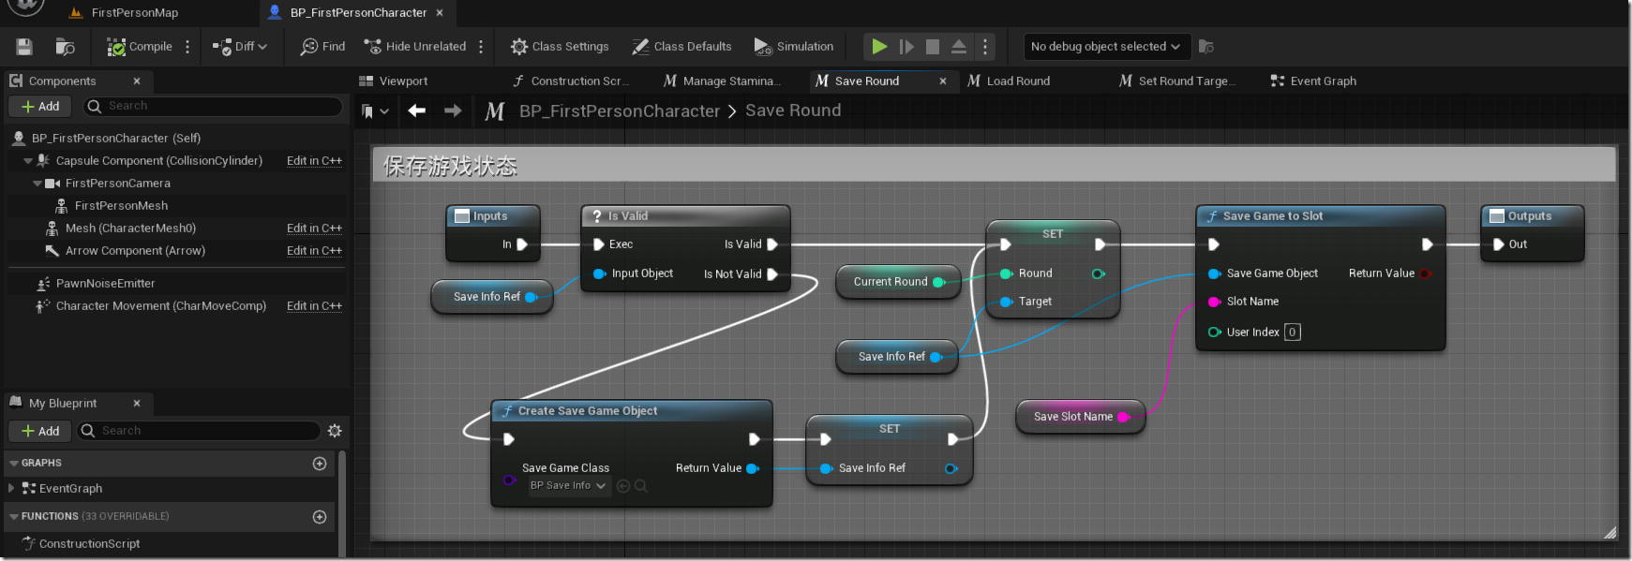Select Arrow Component (Arrow)

tap(135, 251)
